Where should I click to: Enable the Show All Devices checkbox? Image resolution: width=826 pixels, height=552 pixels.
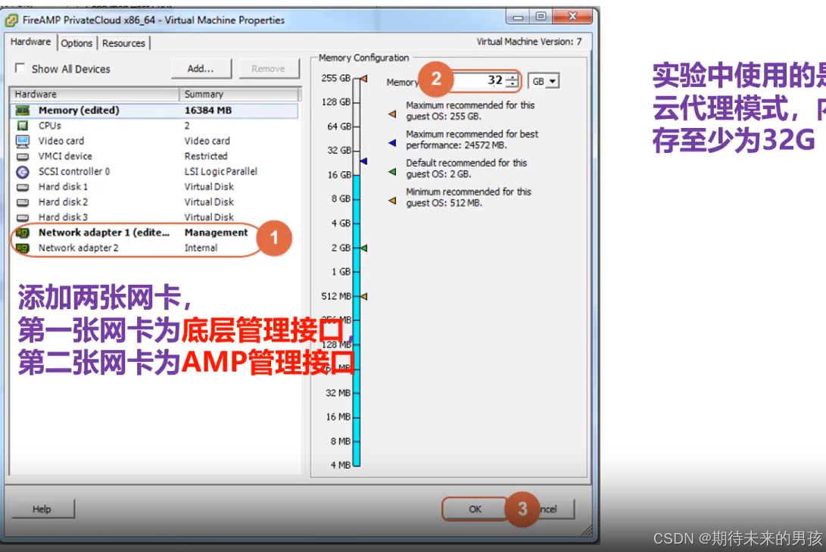20,68
